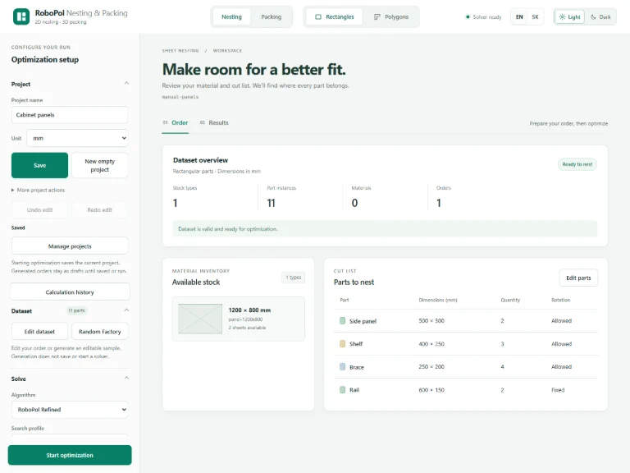
Task: Click the RoboPol green logo icon
Action: point(21,16)
